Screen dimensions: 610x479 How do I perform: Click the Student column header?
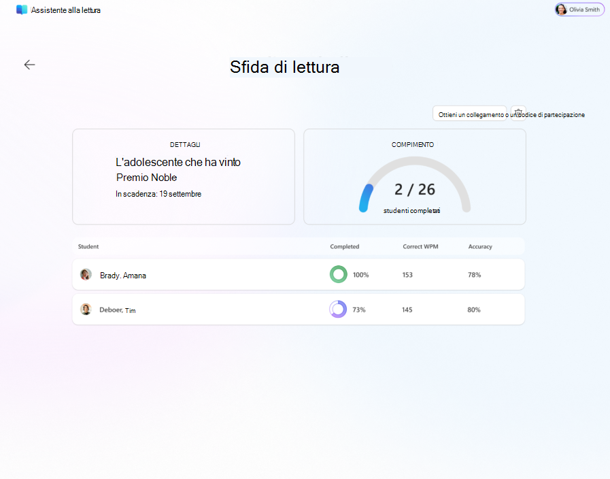[88, 246]
